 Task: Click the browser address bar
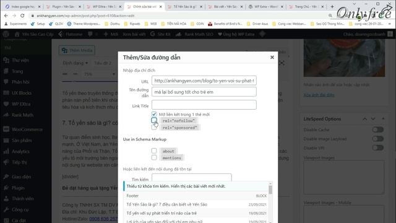pyautogui.click(x=177, y=15)
